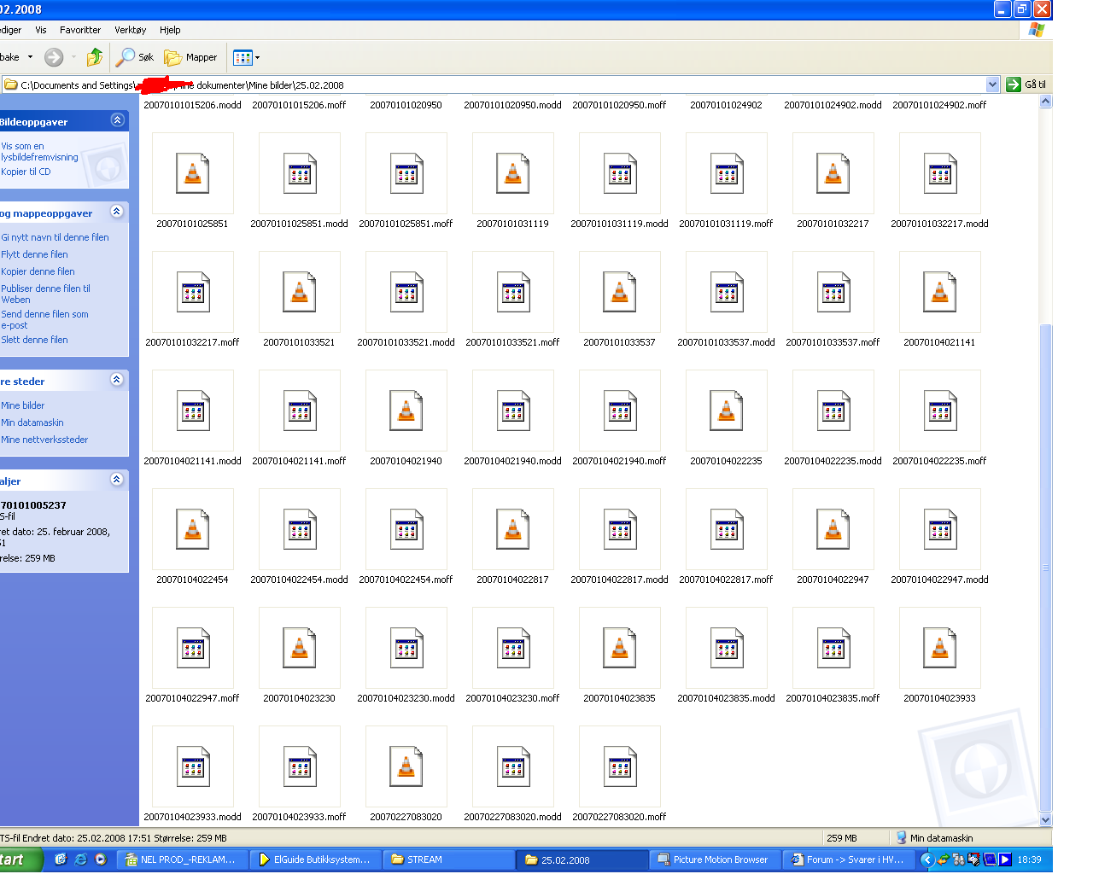Open the Favoritter menu
Screen dimensions: 1093x874
[80, 30]
